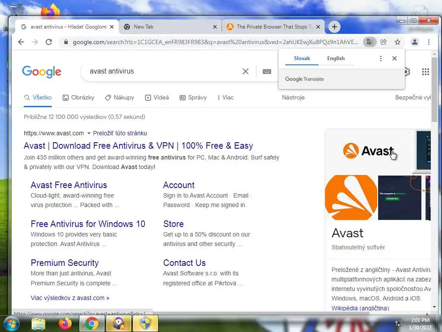
Task: Open the Account sitelink
Action: coord(179,185)
